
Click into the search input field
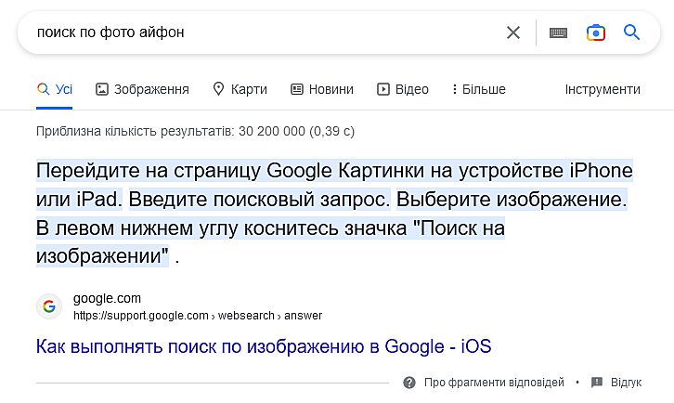click(260, 32)
